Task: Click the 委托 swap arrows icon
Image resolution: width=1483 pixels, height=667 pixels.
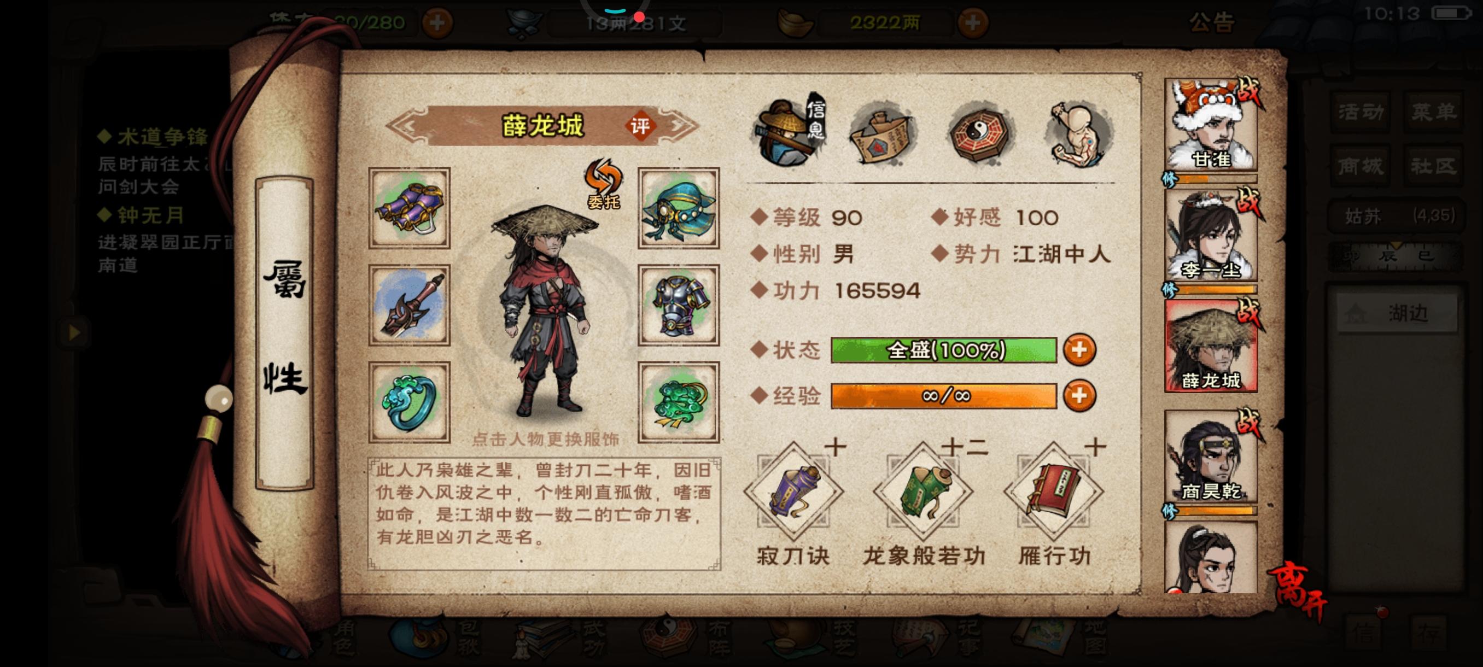Action: point(603,184)
